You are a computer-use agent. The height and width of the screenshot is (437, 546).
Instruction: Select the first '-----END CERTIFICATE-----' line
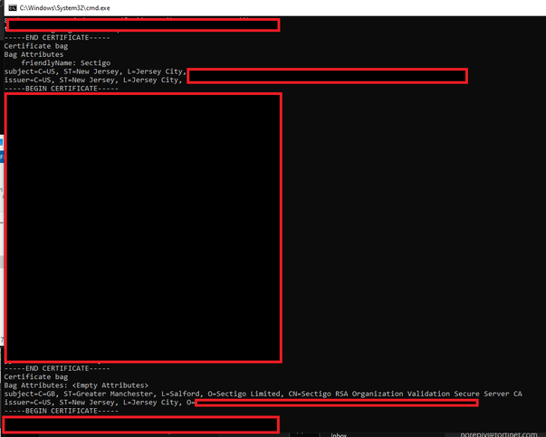(x=57, y=38)
